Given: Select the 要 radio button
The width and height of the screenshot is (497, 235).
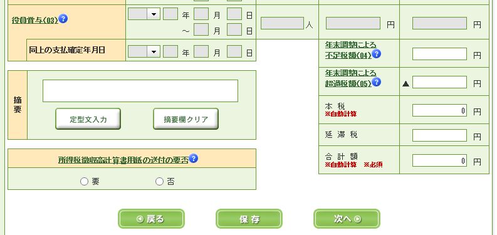Looking at the screenshot, I should (84, 181).
